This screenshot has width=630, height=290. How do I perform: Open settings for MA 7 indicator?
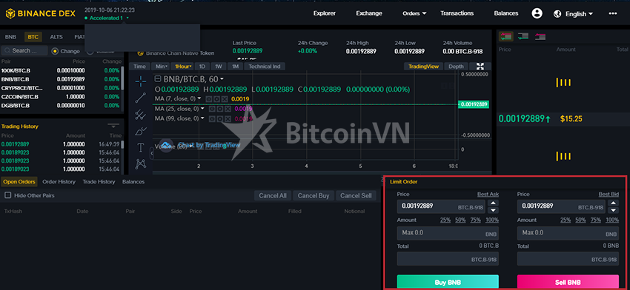216,98
